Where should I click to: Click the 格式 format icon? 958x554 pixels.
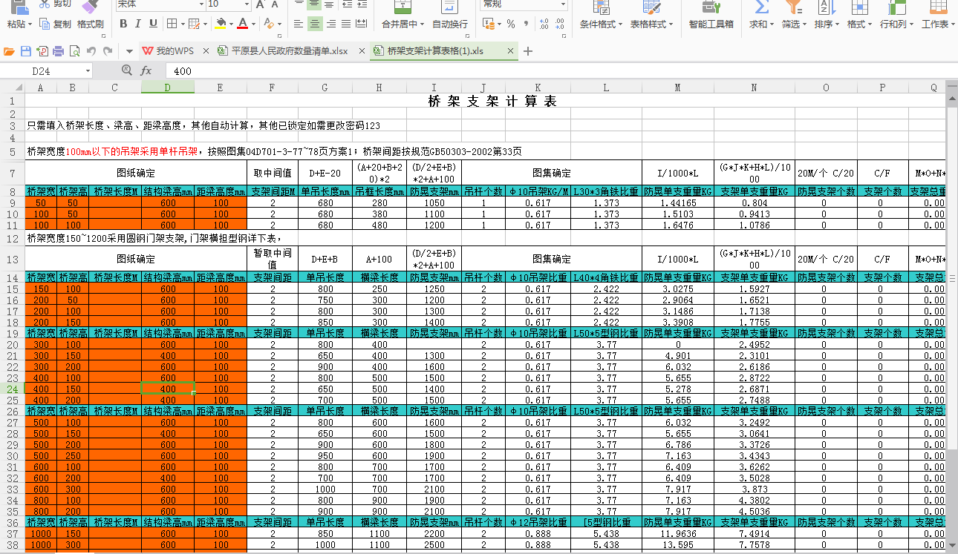tap(859, 7)
